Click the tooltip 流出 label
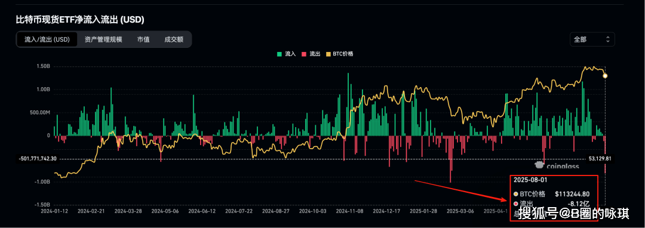Image resolution: width=645 pixels, height=228 pixels. (x=527, y=203)
